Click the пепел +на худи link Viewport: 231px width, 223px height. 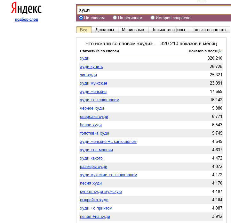[95, 217]
